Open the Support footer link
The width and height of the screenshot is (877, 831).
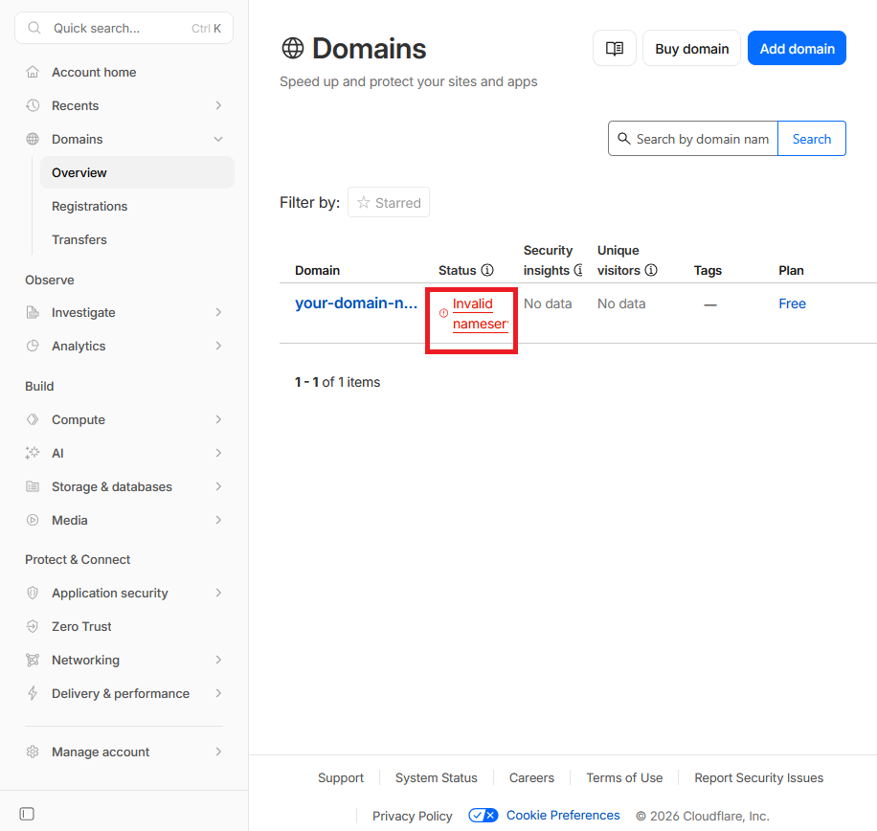click(x=341, y=778)
